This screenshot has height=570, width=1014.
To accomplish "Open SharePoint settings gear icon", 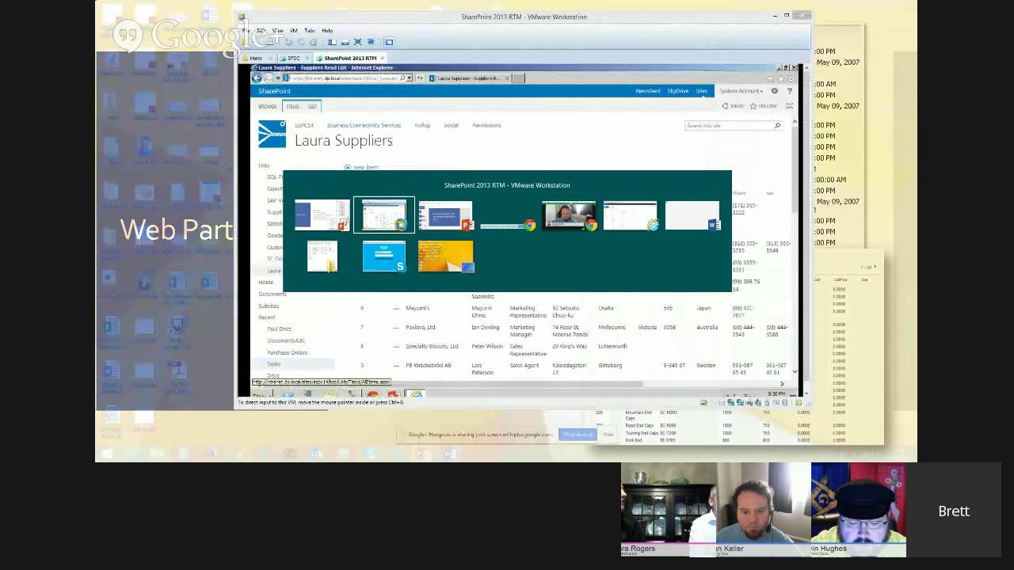I will 775,91.
